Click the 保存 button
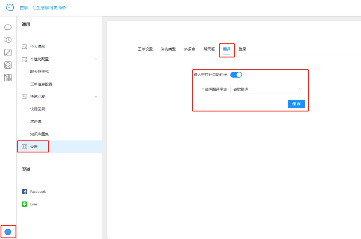The image size is (361, 239). click(x=296, y=104)
